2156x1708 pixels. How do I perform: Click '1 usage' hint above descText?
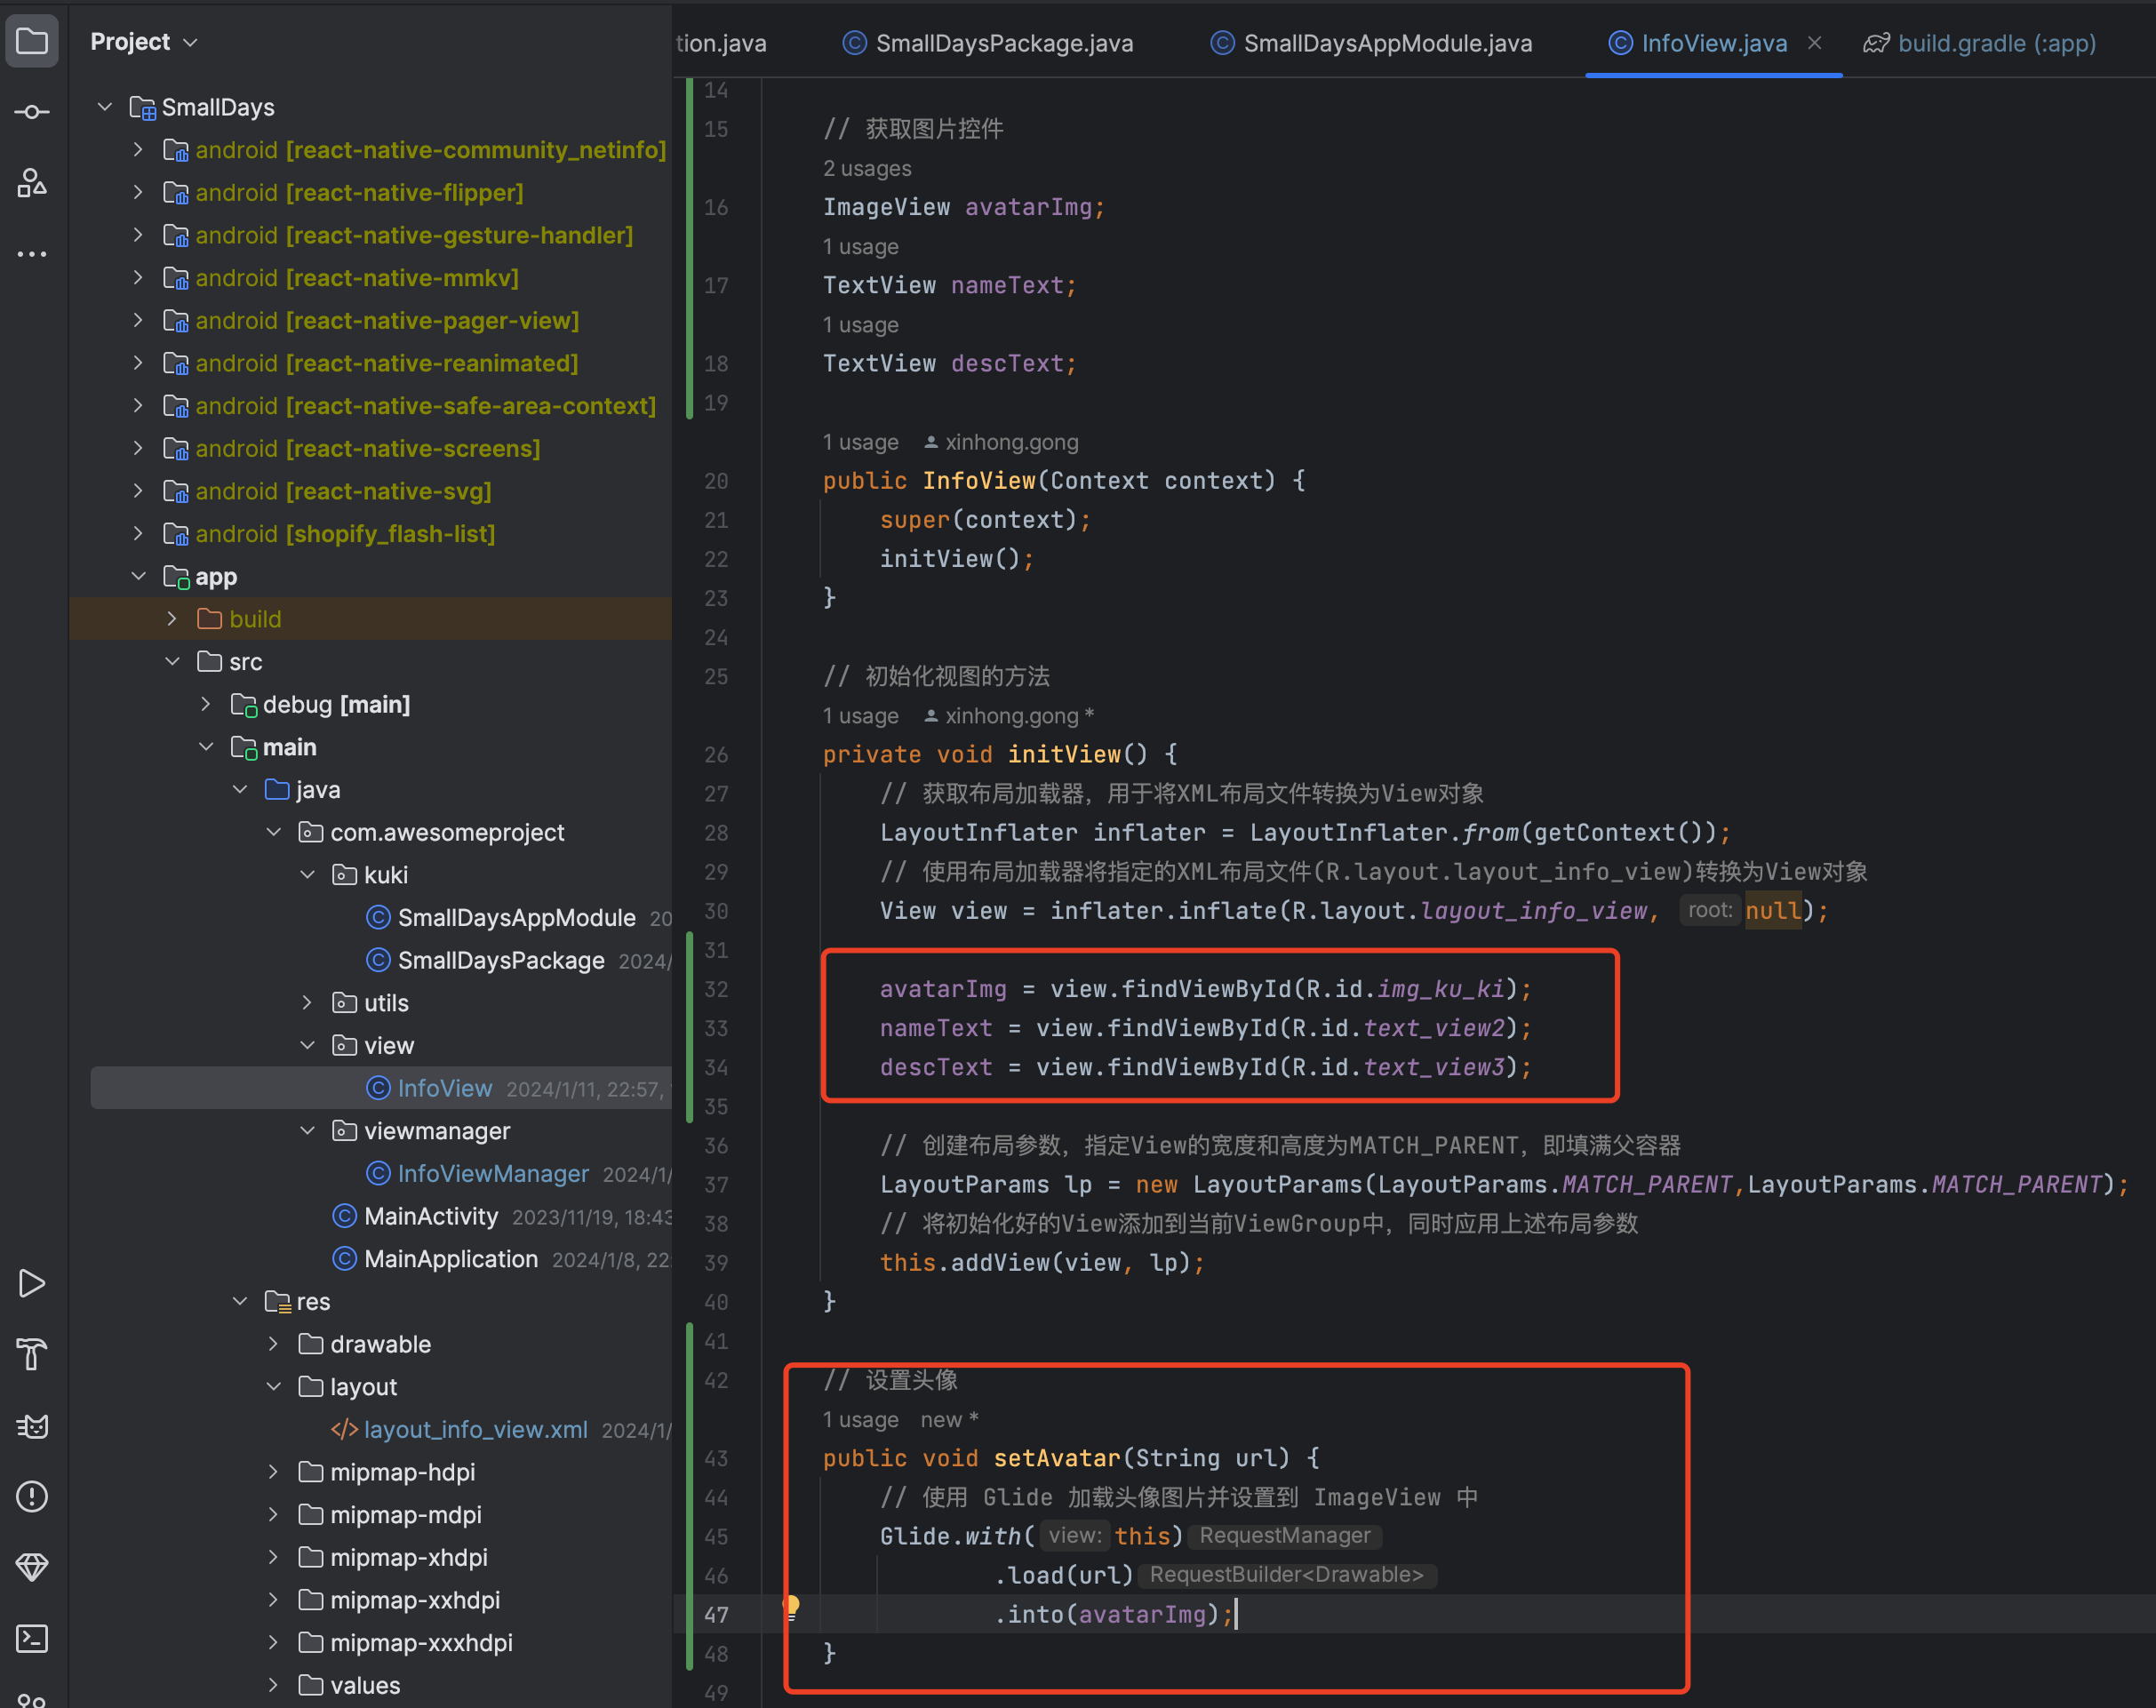(860, 325)
